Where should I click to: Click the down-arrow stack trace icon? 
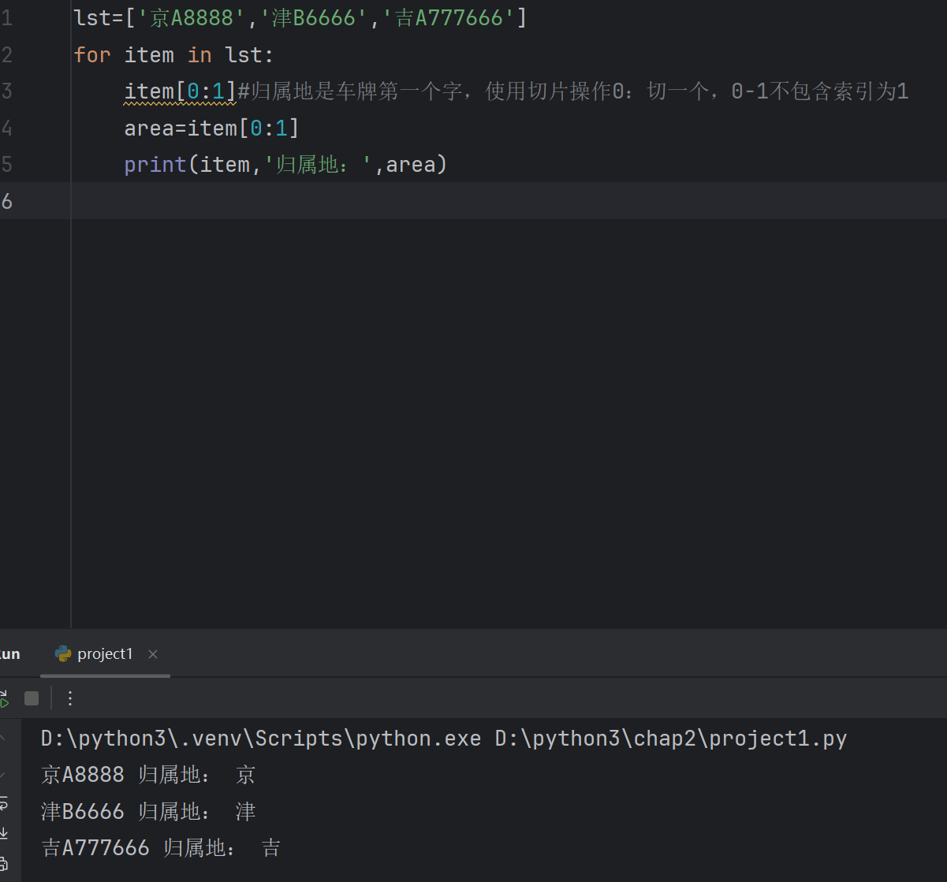click(x=2, y=773)
